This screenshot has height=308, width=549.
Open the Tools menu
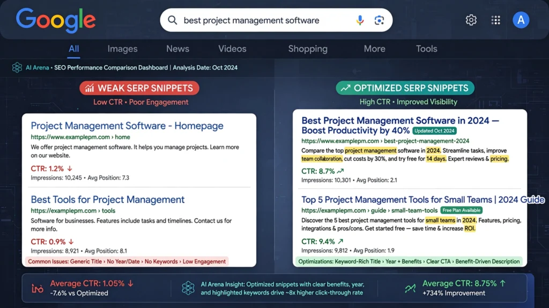point(426,49)
